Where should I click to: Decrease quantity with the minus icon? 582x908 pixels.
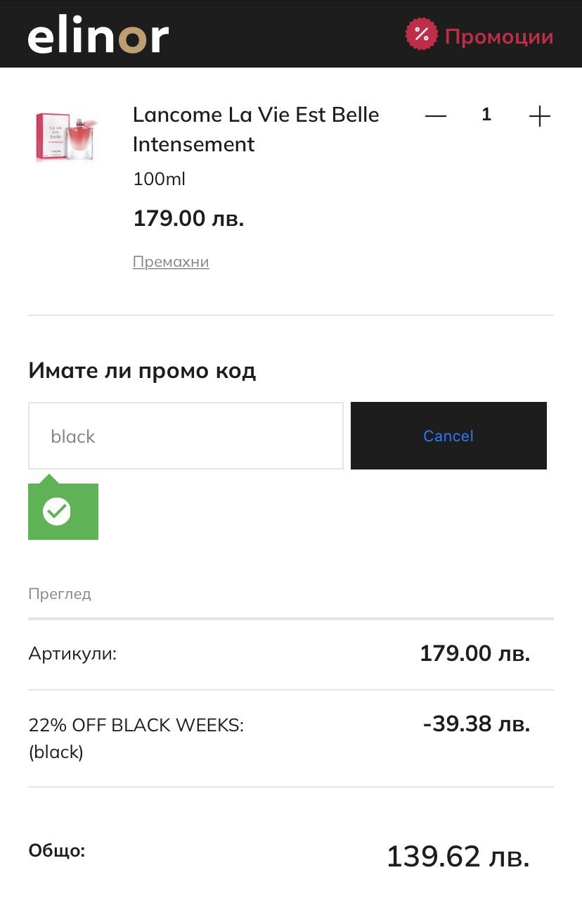click(436, 115)
